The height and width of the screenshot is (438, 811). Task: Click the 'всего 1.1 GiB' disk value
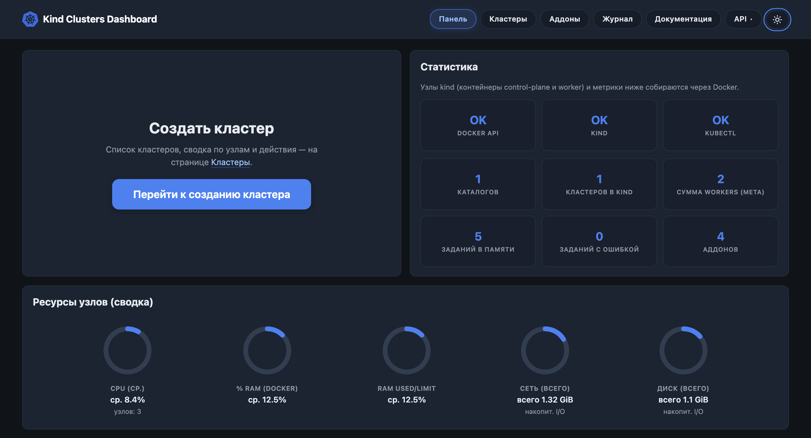683,400
